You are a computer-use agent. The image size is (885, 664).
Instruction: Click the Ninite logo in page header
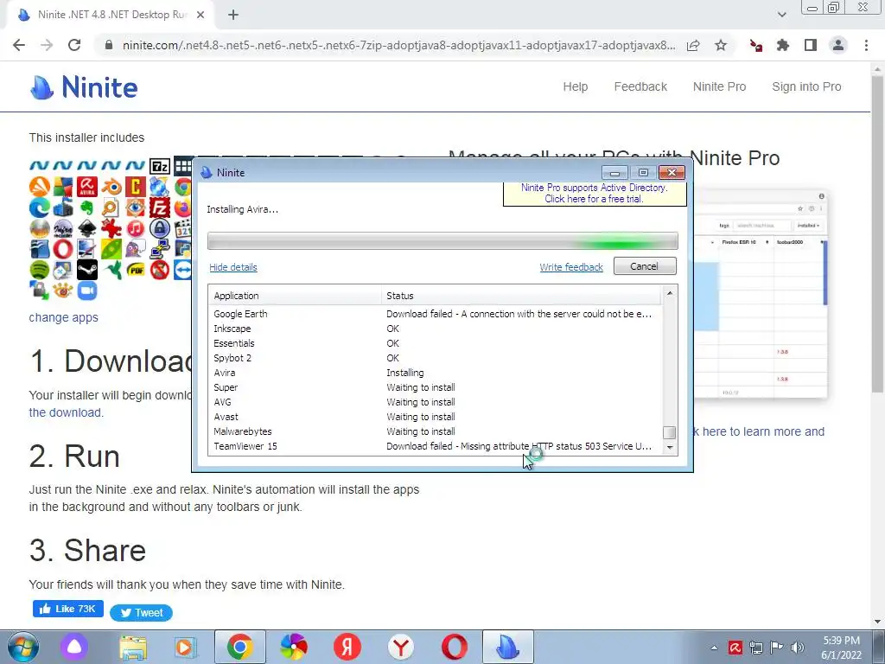click(84, 87)
